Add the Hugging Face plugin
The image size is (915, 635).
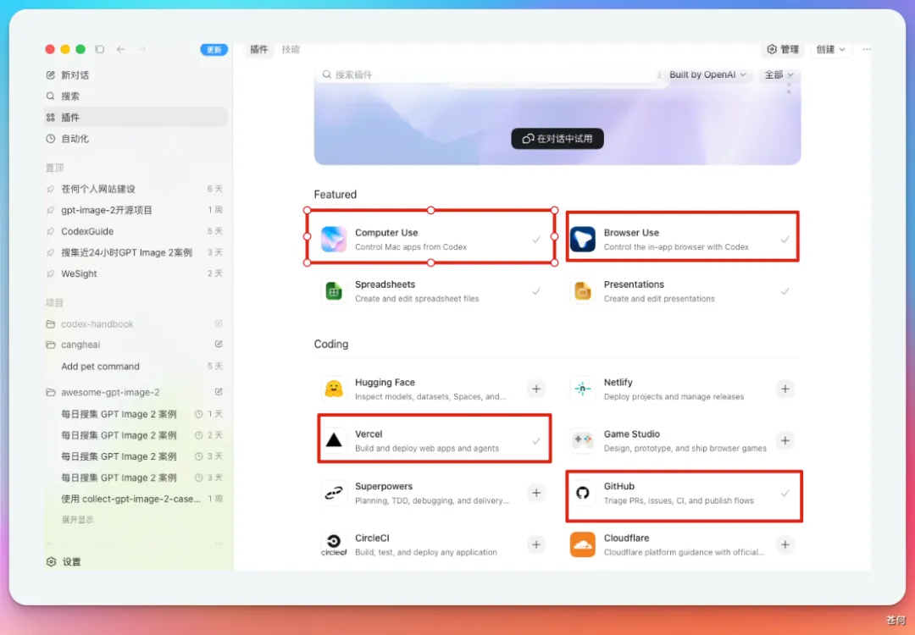536,389
